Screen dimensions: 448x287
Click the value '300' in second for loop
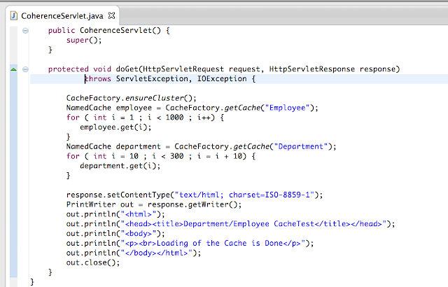pos(177,156)
